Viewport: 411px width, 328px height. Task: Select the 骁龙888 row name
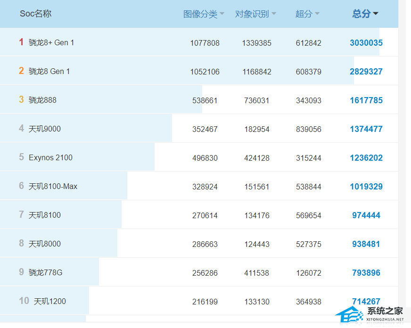(42, 100)
